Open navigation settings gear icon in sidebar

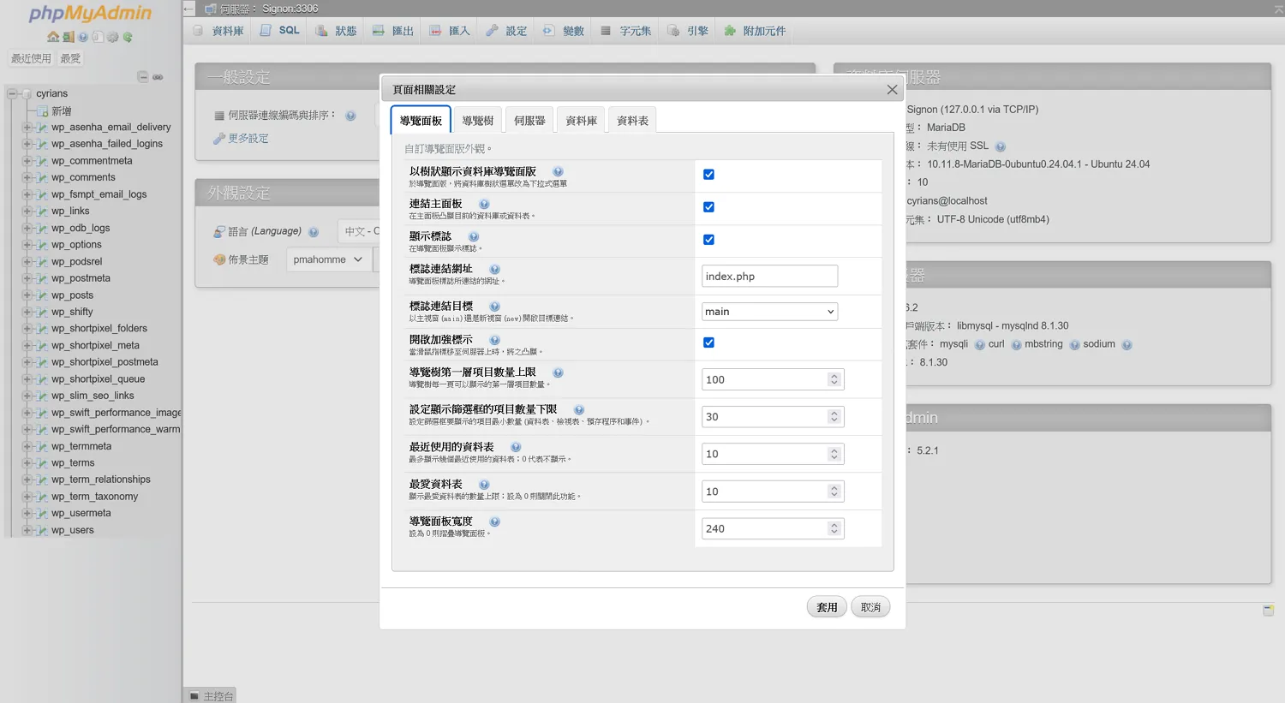(112, 37)
